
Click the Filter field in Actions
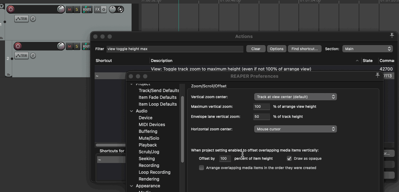coord(175,49)
